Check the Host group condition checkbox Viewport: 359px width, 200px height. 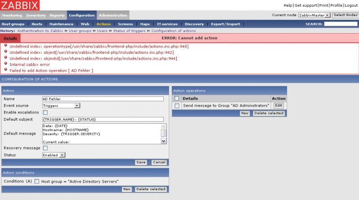37,181
